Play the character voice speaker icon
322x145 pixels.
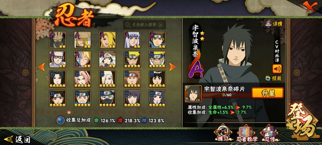(277, 69)
